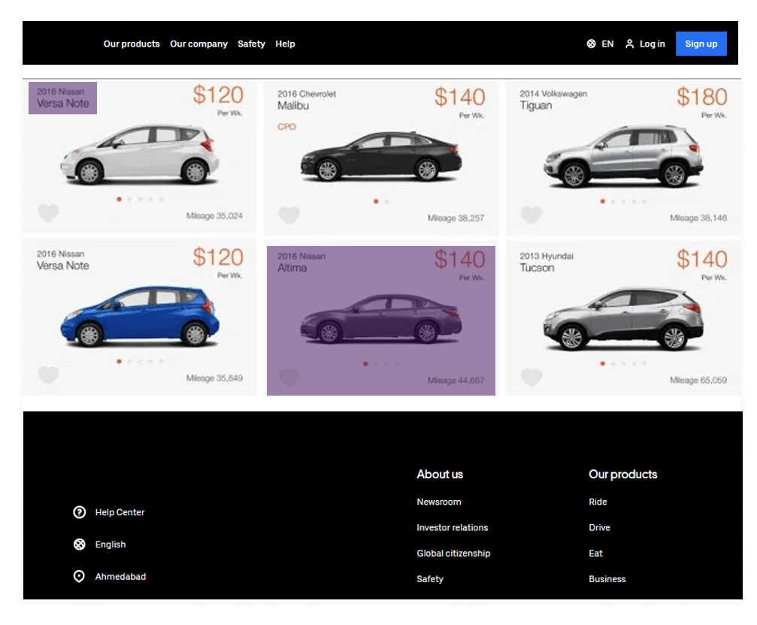Click the 2016 Nissan Altima title

point(301,262)
